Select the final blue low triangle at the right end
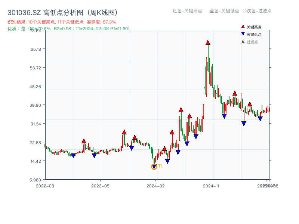This screenshot has width=299, height=224. [x=260, y=119]
